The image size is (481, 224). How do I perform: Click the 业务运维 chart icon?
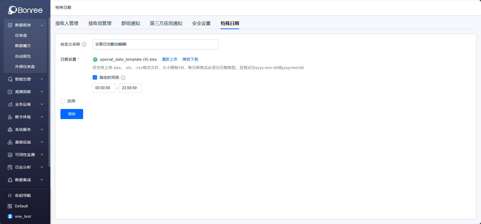tap(10, 104)
